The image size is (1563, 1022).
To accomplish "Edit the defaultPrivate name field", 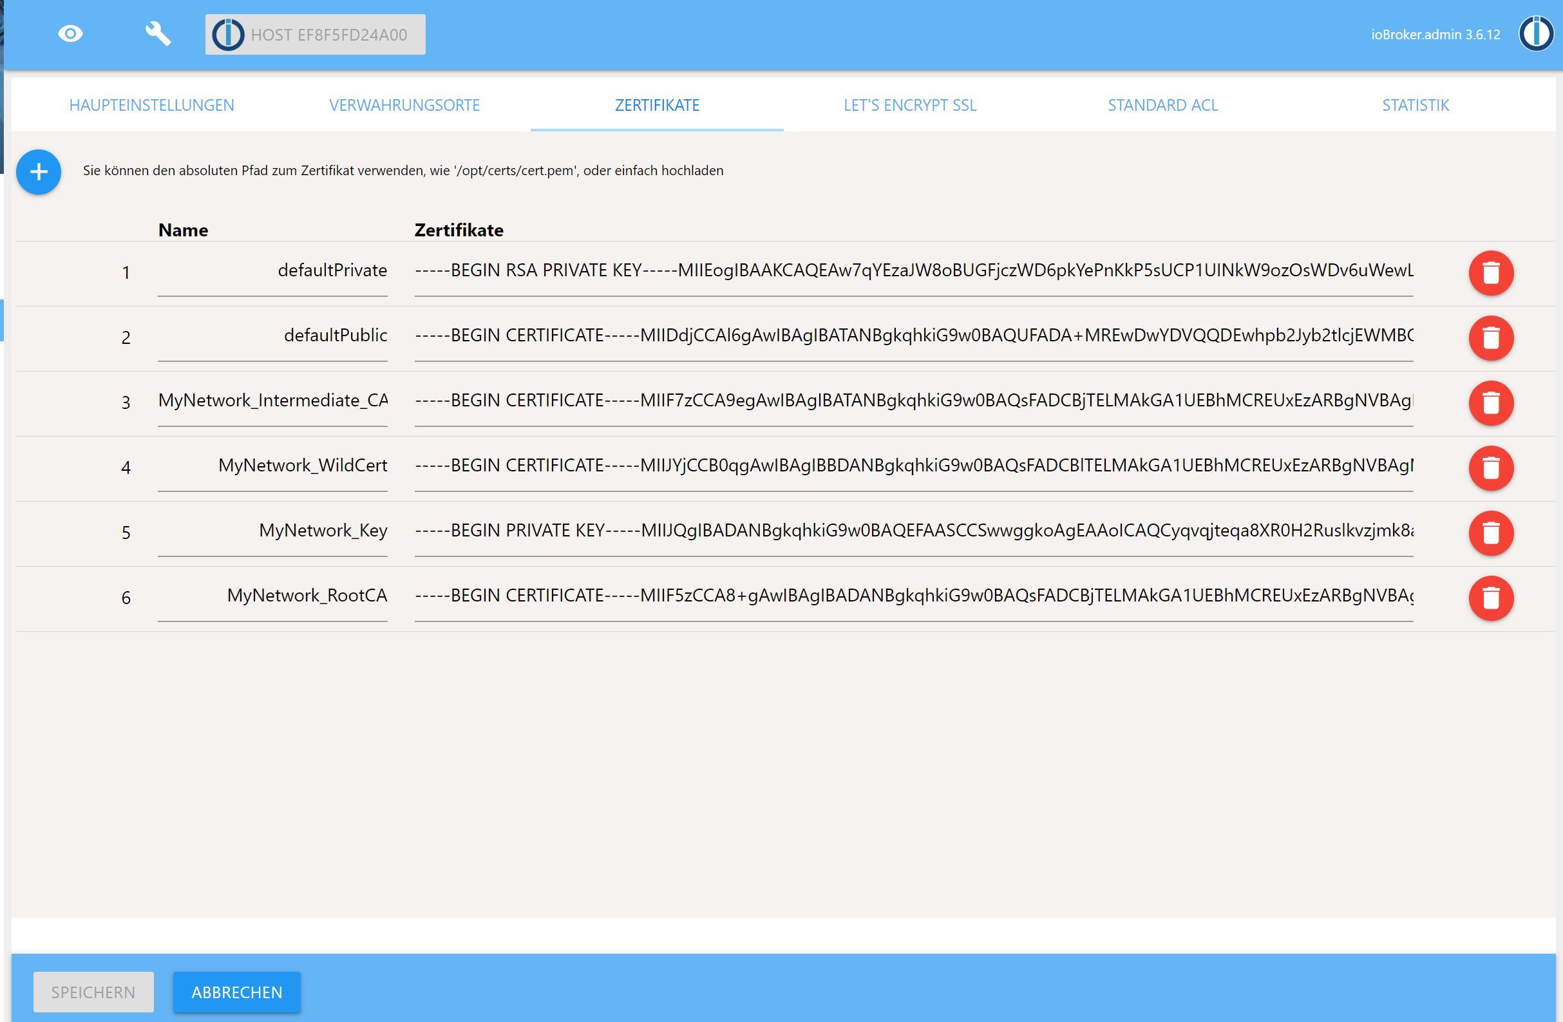I will point(272,271).
